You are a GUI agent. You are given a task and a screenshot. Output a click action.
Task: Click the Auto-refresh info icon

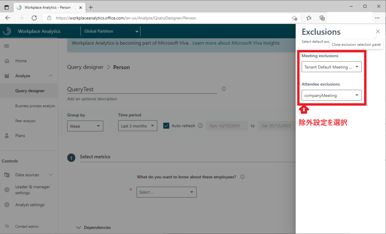pos(200,126)
